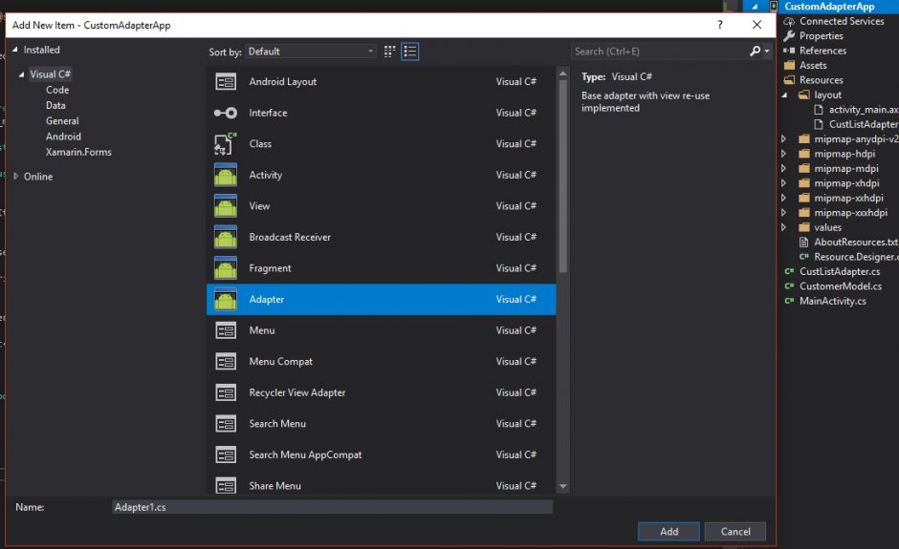Expand the mipmap-xxhdpi folder
The height and width of the screenshot is (549, 899).
(x=784, y=198)
